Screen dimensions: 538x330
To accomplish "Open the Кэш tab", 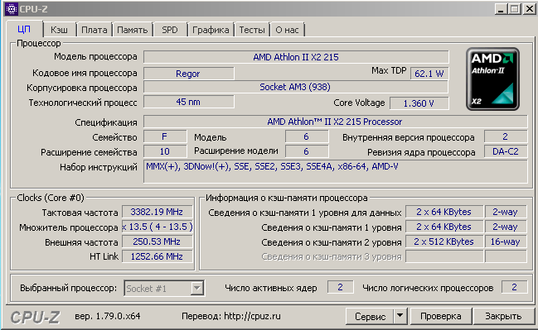I will click(60, 30).
